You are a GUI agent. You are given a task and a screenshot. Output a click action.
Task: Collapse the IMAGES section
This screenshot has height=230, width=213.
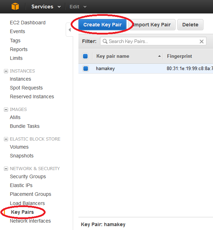[6, 110]
